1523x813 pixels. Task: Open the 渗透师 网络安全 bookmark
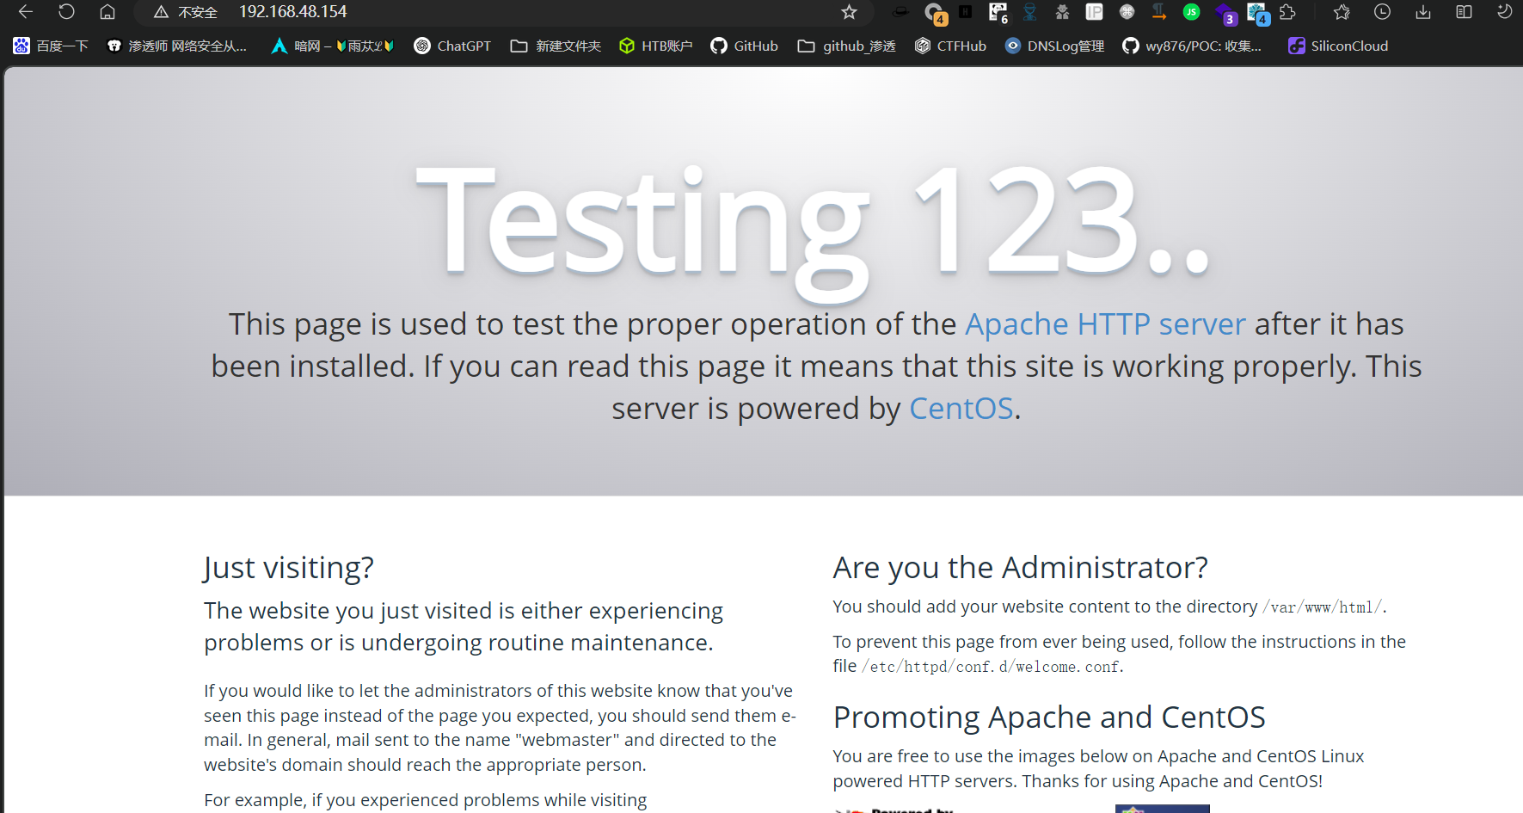[176, 46]
